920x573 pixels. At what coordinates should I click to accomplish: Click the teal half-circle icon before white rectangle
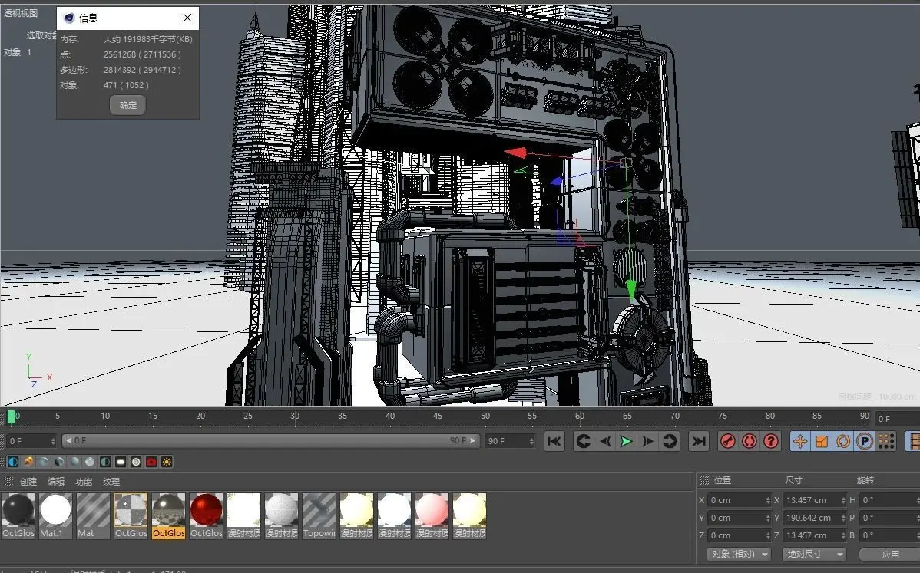click(105, 462)
